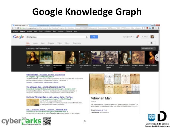Viewport: 170px width, 128px height.
Task: Expand the arrow after YouTube result URL
Action: [x=72, y=99]
